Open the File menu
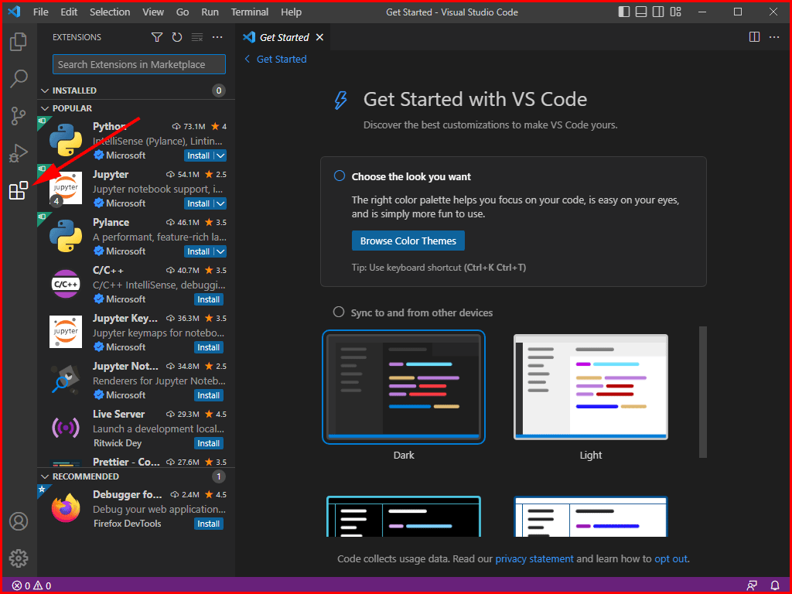This screenshot has width=792, height=594. [x=41, y=12]
